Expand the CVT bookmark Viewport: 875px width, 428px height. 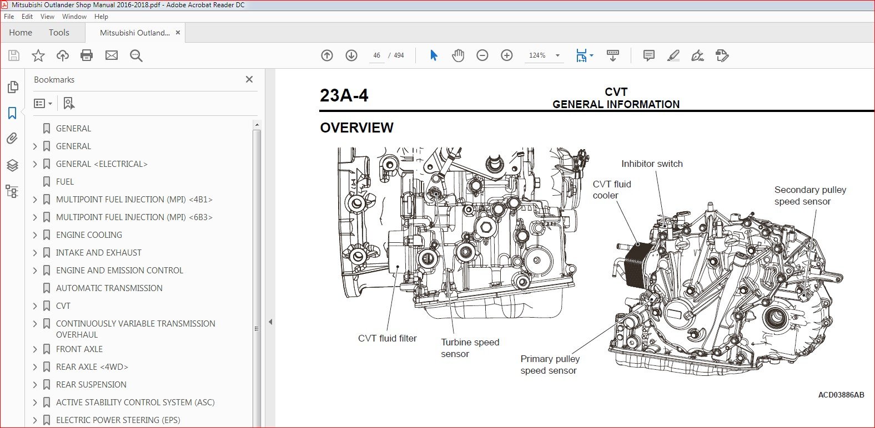tap(35, 306)
